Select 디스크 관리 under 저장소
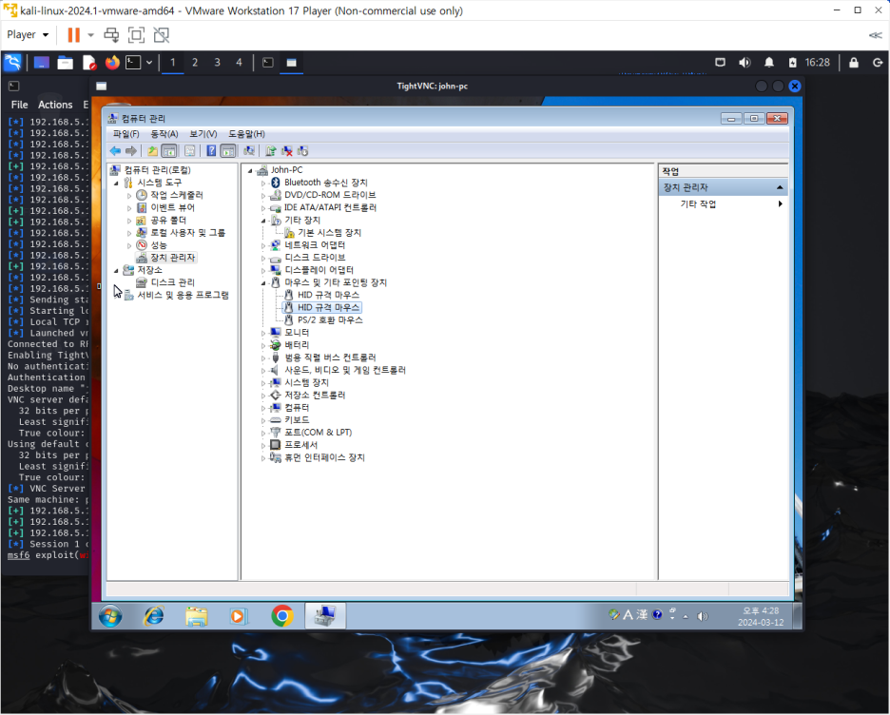890x715 pixels. pyautogui.click(x=172, y=282)
